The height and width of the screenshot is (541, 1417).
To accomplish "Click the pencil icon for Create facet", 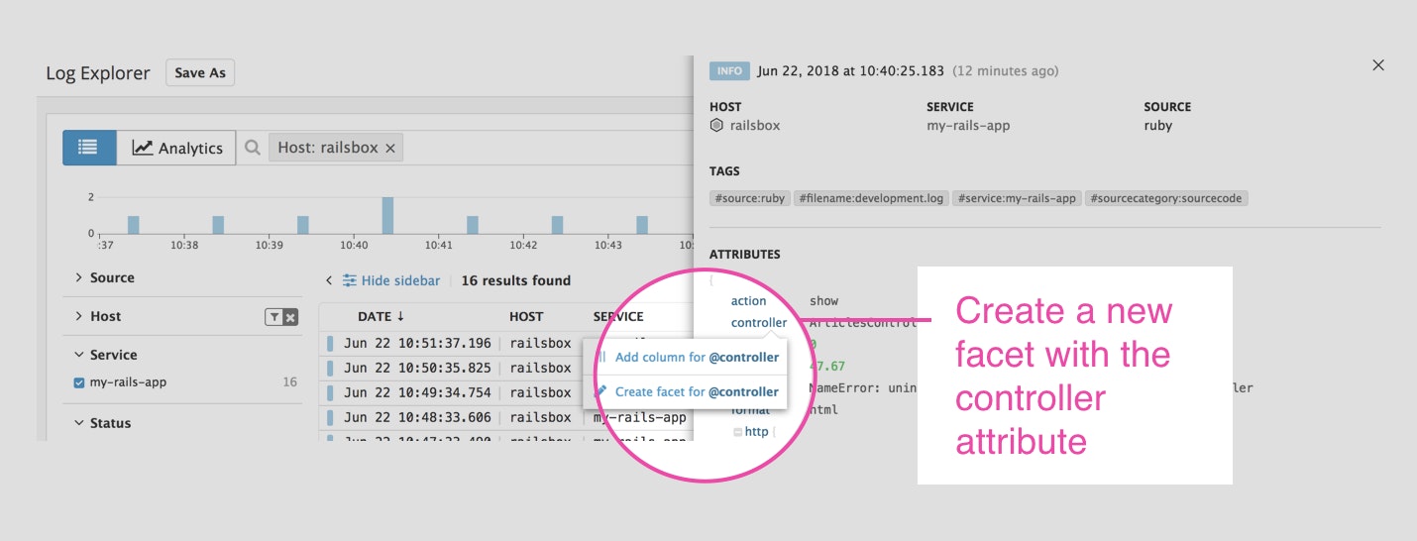I will tap(600, 391).
